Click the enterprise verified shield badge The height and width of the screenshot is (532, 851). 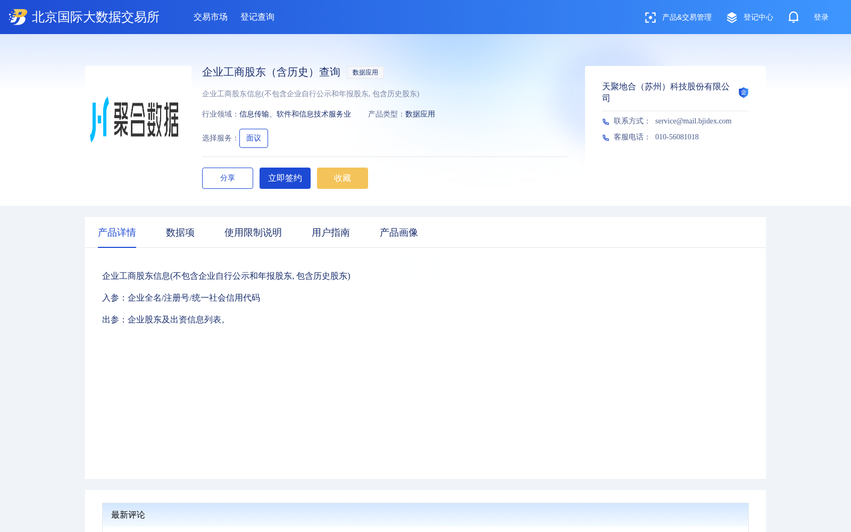pyautogui.click(x=744, y=93)
